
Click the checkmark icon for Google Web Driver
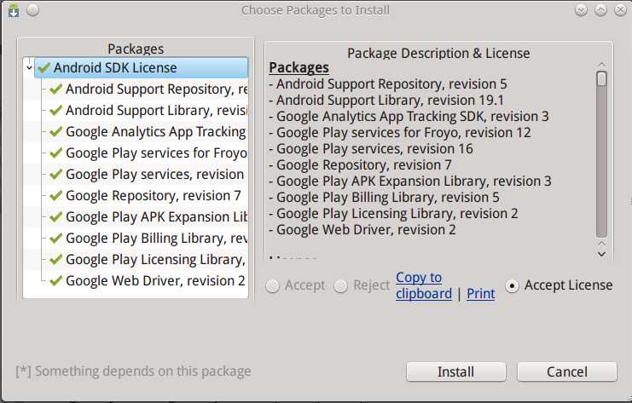[x=55, y=280]
